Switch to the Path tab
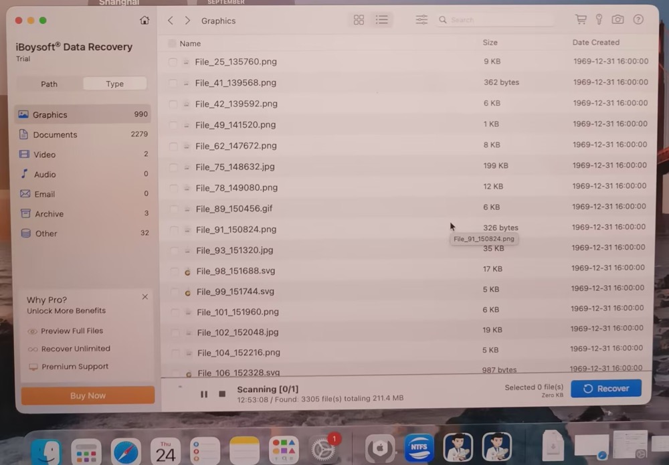This screenshot has width=669, height=465. click(49, 84)
